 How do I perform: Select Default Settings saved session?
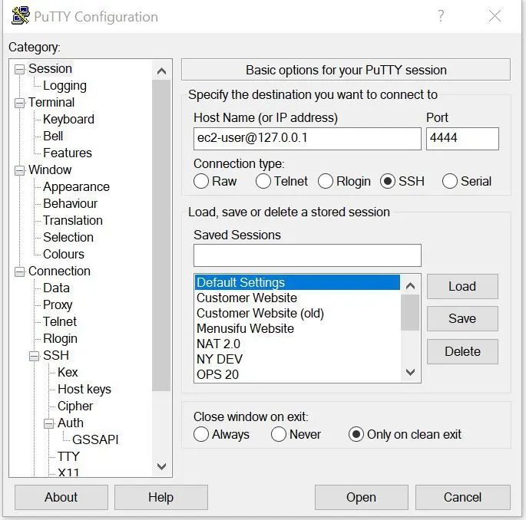point(297,282)
